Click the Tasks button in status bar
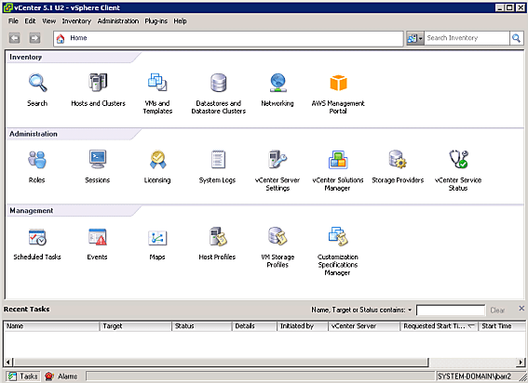The width and height of the screenshot is (528, 383). coord(23,376)
